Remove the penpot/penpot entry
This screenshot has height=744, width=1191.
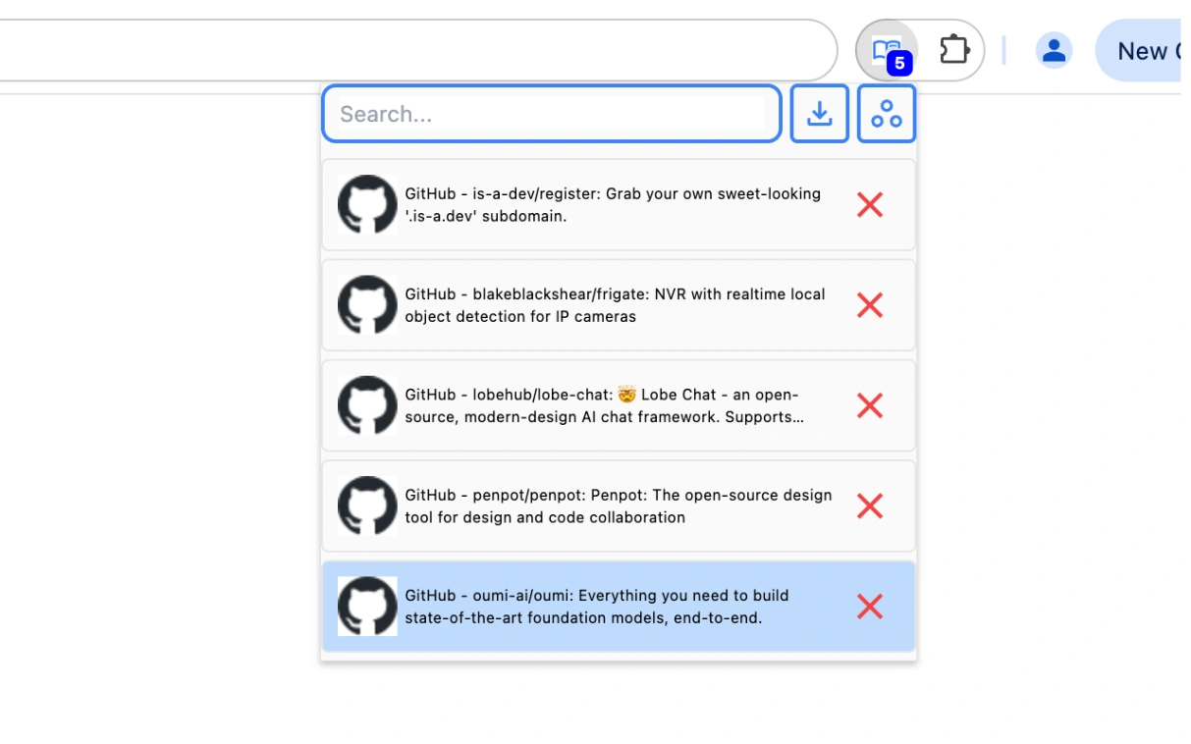pyautogui.click(x=870, y=506)
